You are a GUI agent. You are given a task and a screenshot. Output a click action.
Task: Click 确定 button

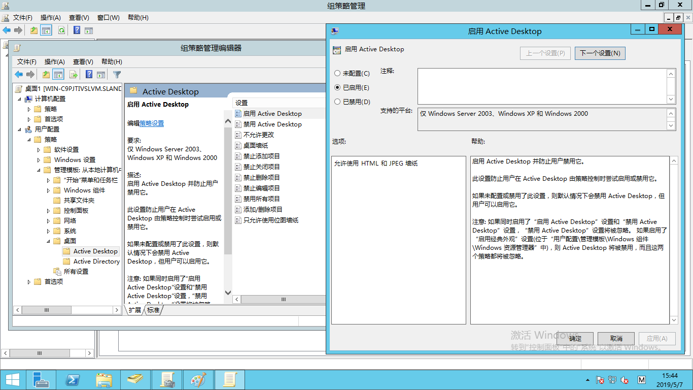click(x=575, y=339)
